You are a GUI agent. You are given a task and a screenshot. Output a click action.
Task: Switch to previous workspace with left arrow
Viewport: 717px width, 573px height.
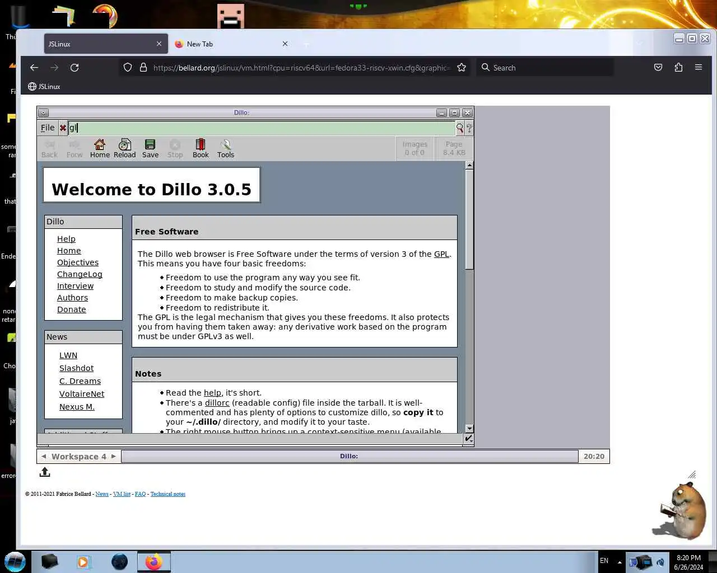click(44, 456)
